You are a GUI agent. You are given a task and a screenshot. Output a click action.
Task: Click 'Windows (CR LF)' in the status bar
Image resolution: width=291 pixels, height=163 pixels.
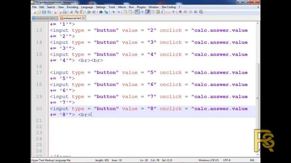point(209,160)
